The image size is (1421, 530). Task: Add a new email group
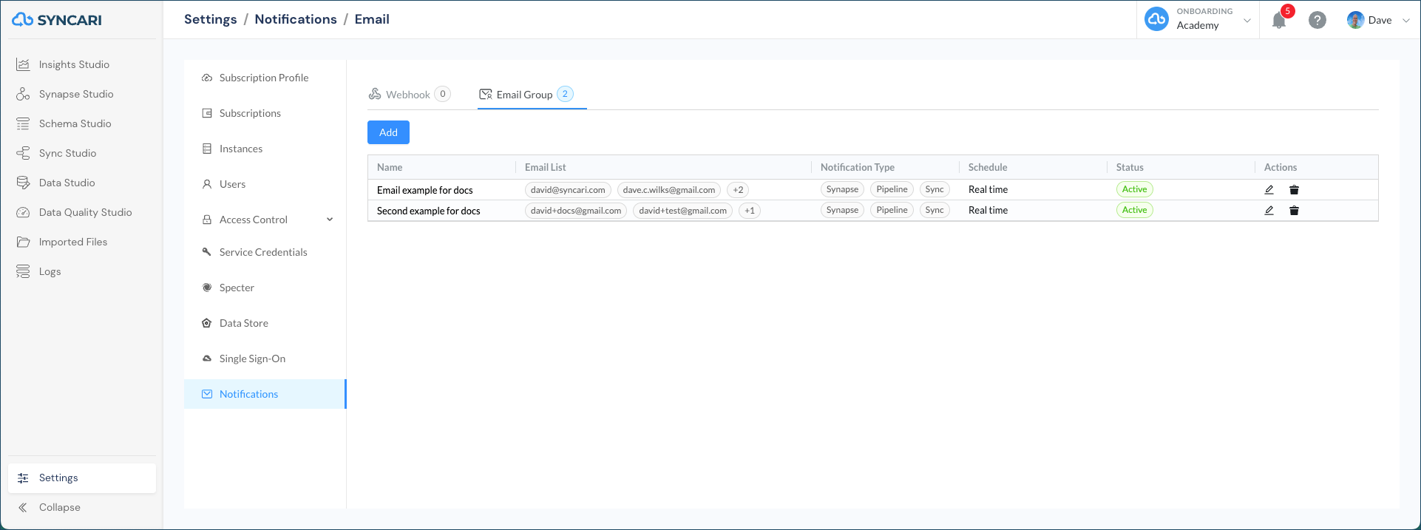pyautogui.click(x=388, y=132)
